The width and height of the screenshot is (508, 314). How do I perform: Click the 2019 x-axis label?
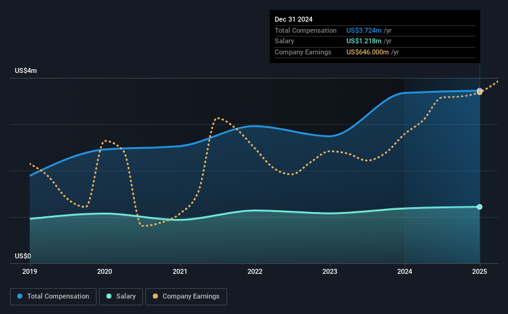[x=30, y=271]
